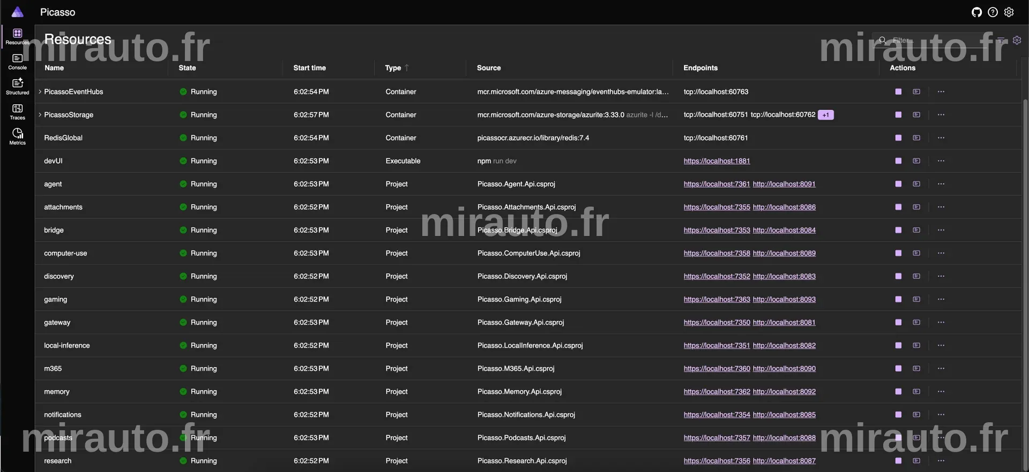1029x472 pixels.
Task: Open the settings gear in the top header
Action: click(x=1009, y=12)
